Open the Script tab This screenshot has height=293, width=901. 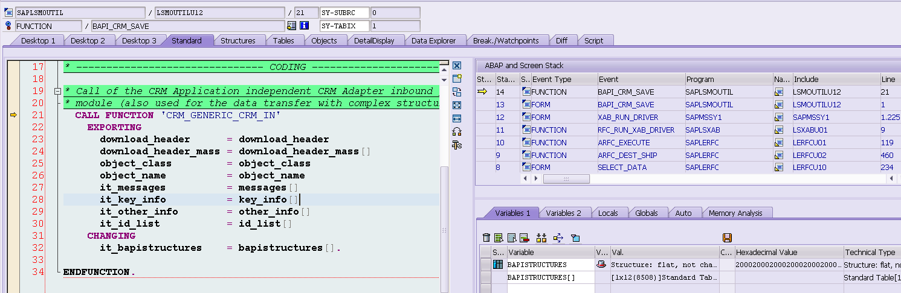click(594, 40)
